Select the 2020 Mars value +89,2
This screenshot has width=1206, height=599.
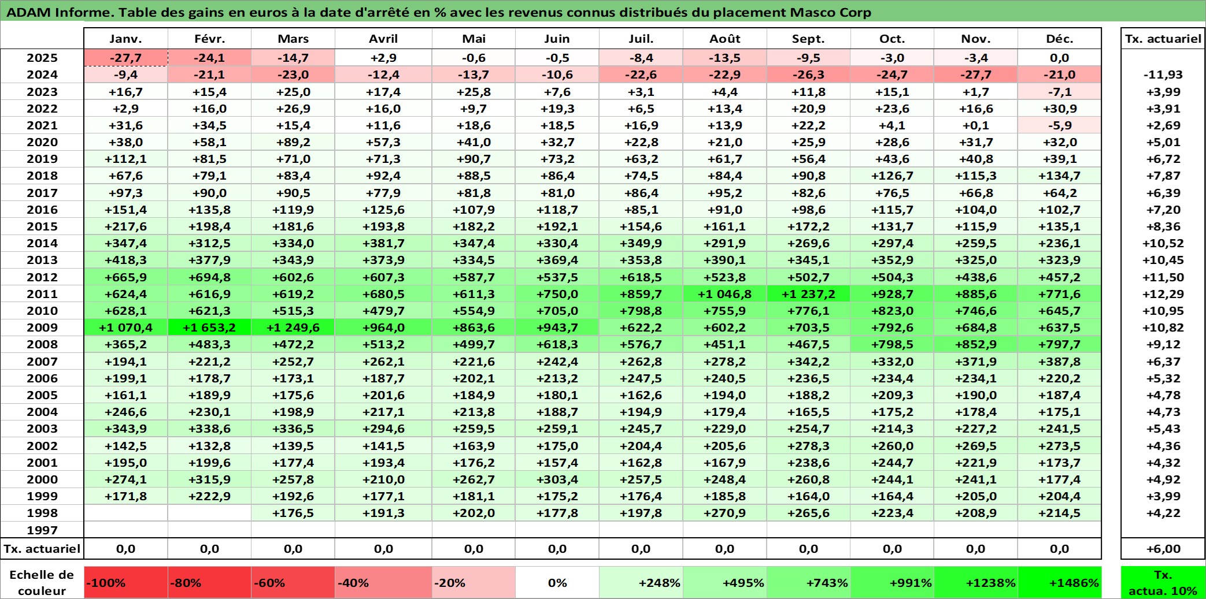(293, 142)
